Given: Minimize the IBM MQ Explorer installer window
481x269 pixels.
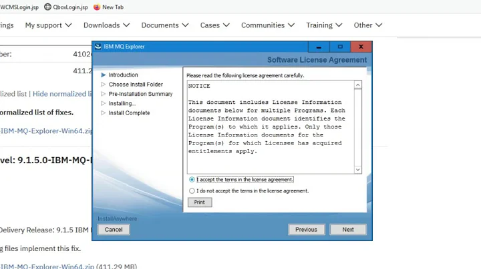Looking at the screenshot, I should pos(319,47).
